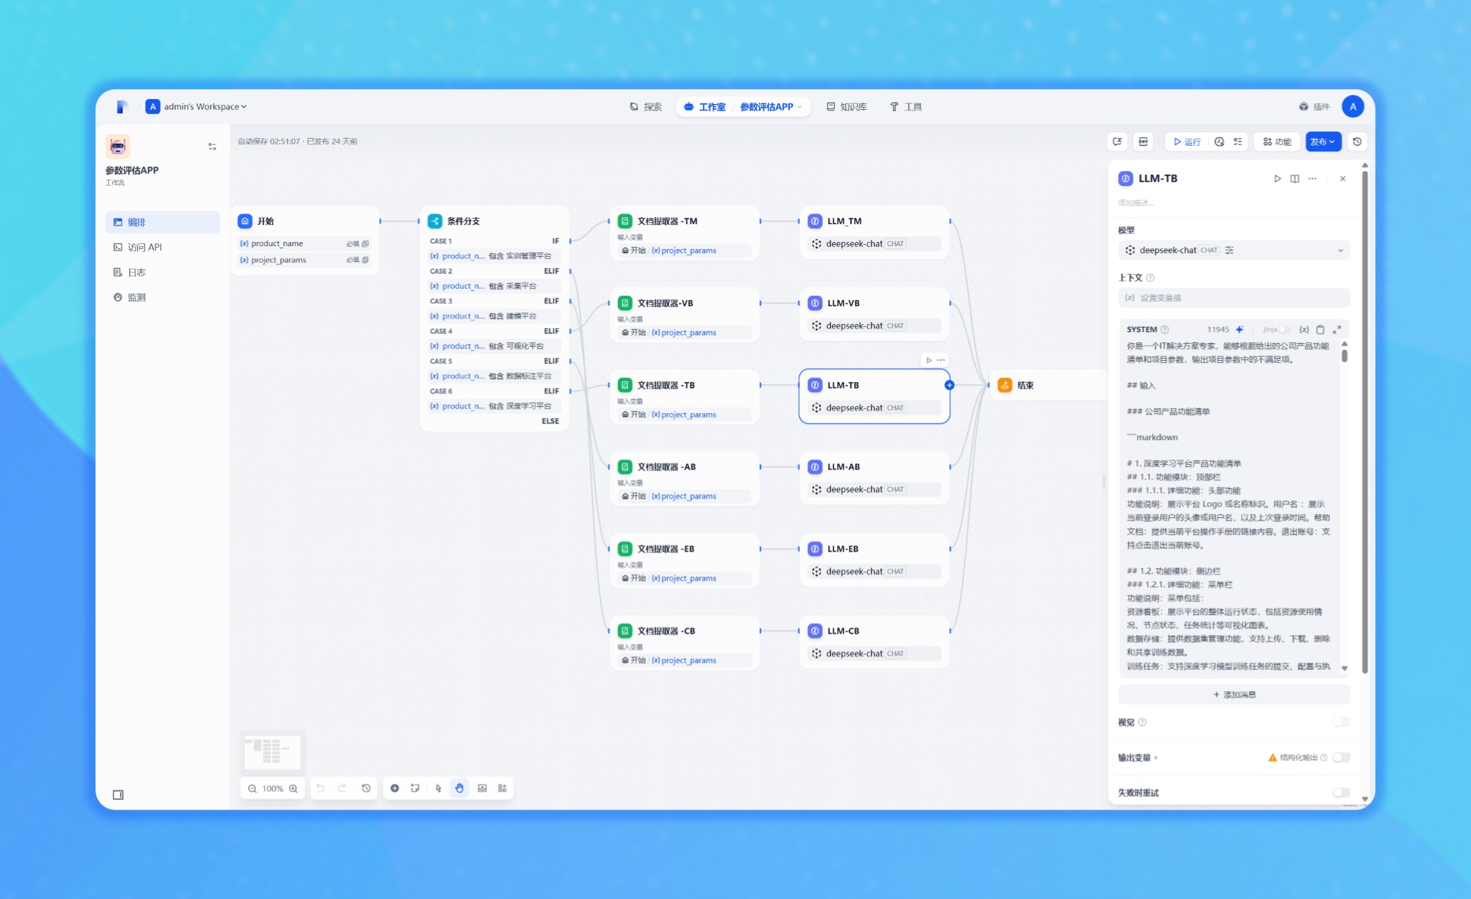Click the zoom in magnifier
Viewport: 1471px width, 899px height.
click(293, 789)
